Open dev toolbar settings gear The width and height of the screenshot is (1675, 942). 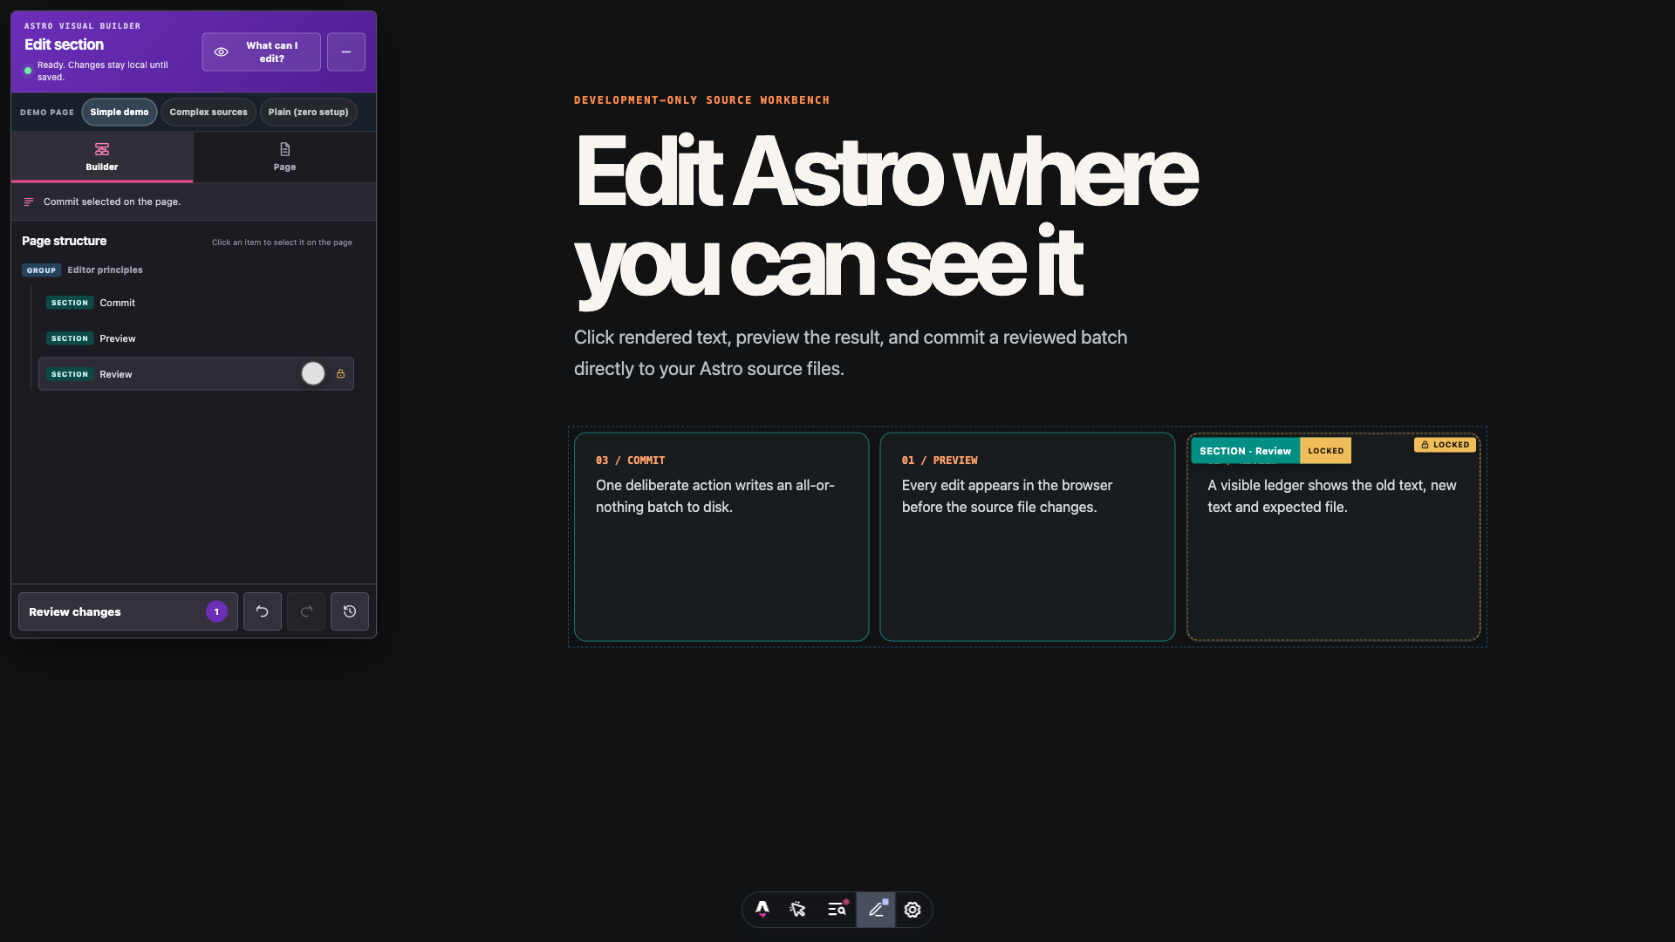point(913,910)
